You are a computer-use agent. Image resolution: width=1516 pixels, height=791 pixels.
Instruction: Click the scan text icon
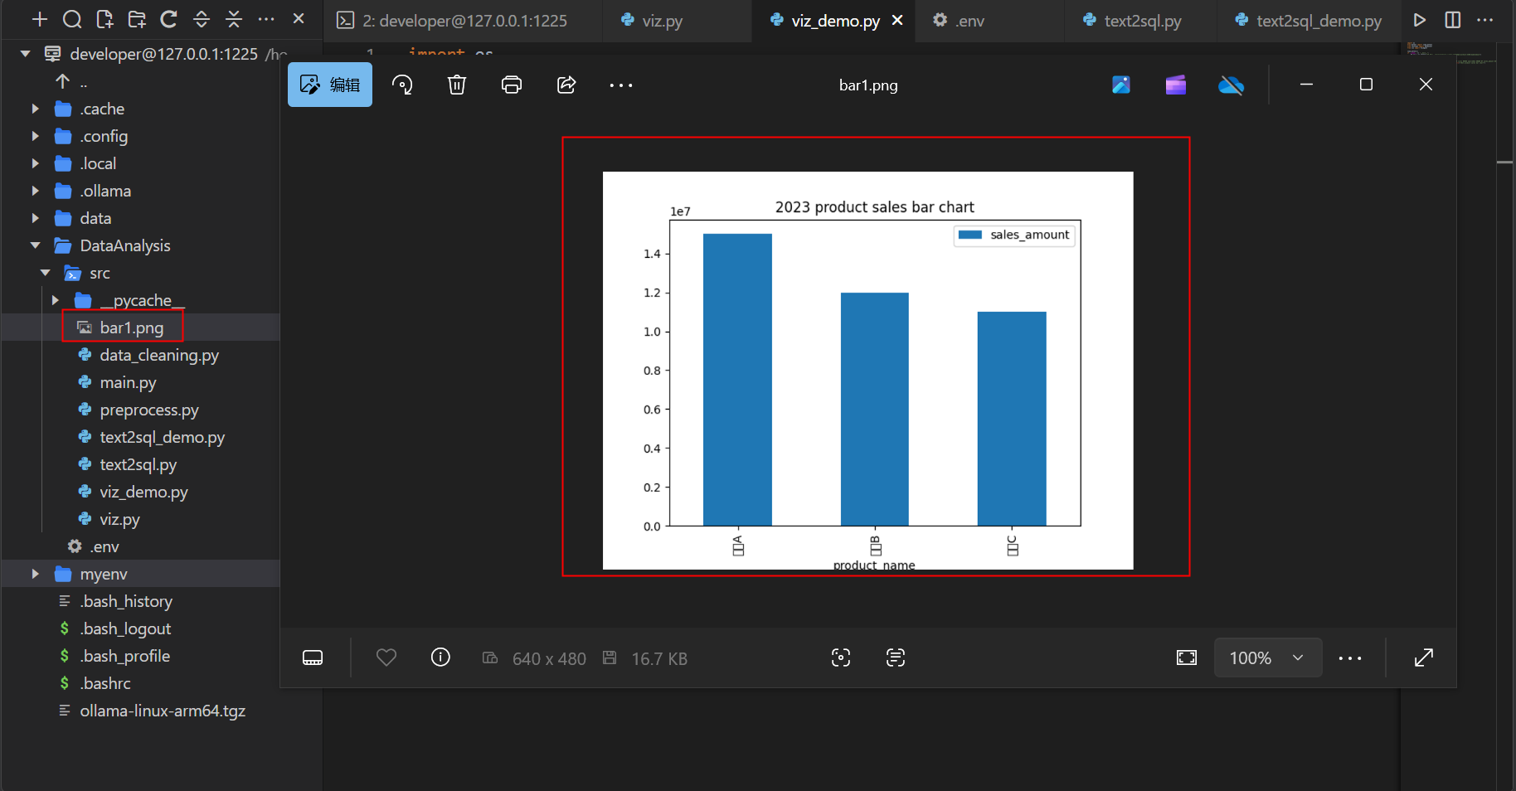tap(896, 658)
